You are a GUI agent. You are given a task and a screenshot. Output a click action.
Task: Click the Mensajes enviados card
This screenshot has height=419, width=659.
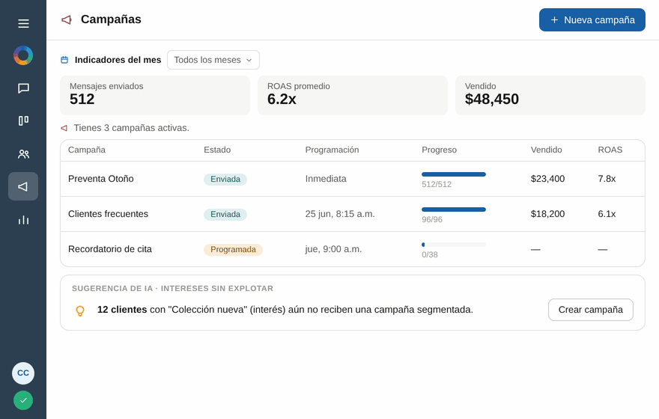(x=155, y=95)
